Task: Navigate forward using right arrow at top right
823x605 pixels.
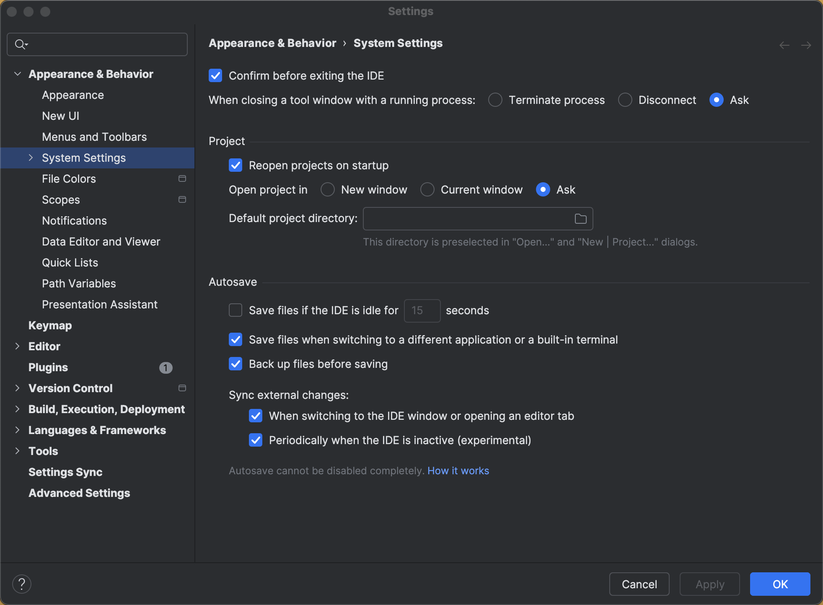Action: click(807, 45)
